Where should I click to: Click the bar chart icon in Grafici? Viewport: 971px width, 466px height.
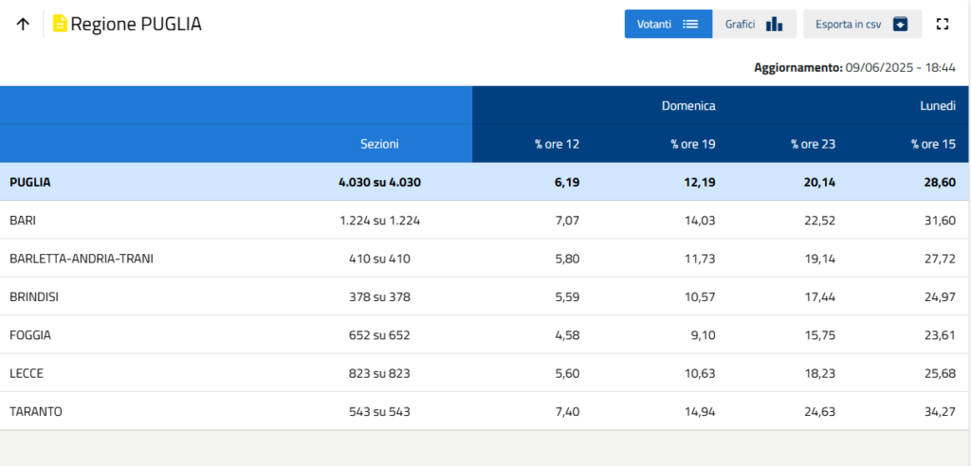[x=774, y=25]
